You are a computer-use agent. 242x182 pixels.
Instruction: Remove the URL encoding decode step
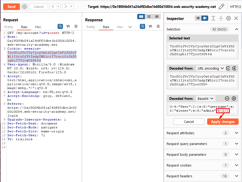click(x=228, y=68)
